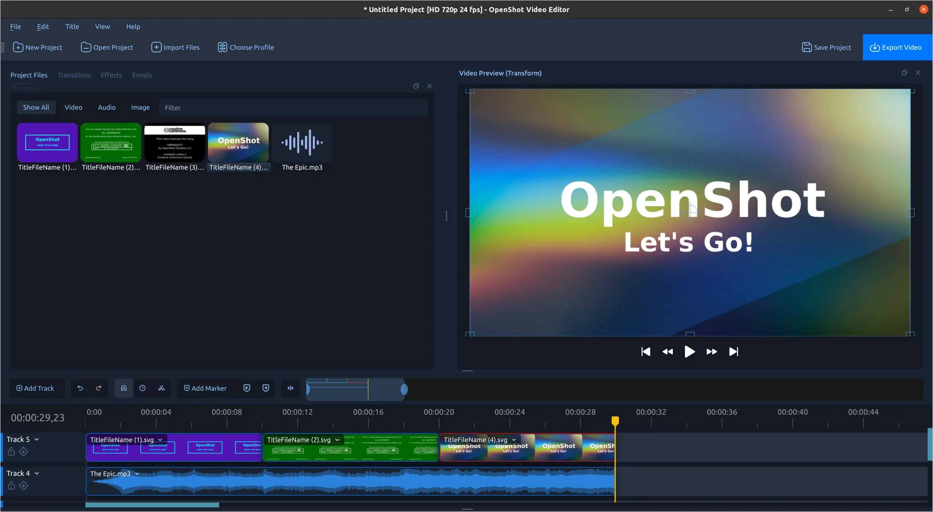Undo the last timeline action
Viewport: 933px width, 512px height.
[x=80, y=388]
